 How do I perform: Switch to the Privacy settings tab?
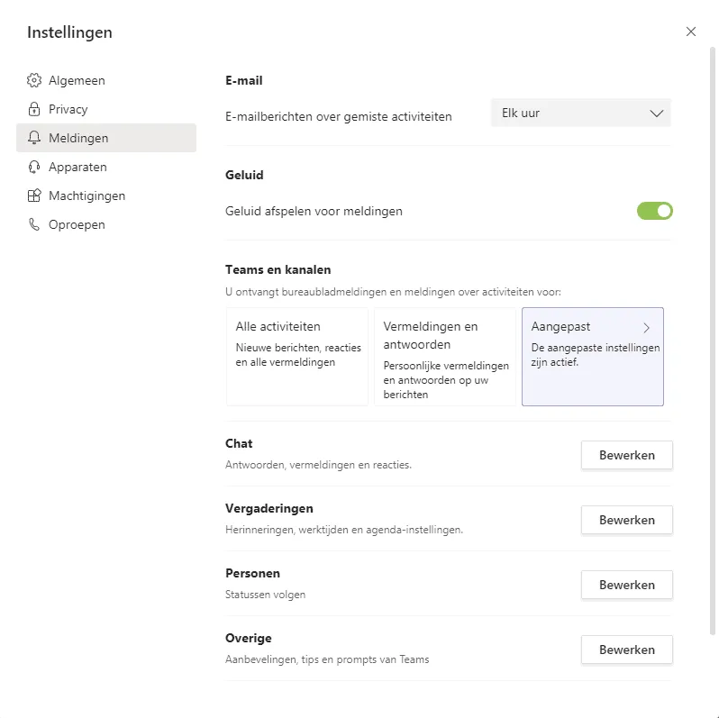(x=68, y=109)
